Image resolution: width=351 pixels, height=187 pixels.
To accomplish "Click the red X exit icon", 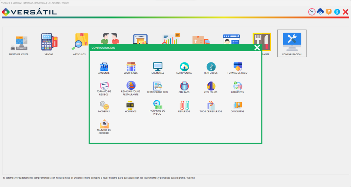I will click(346, 12).
